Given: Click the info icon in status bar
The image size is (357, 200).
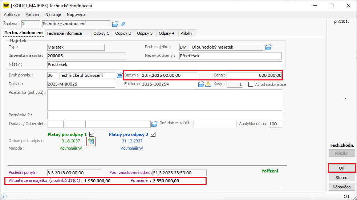Looking at the screenshot, I should [4, 196].
